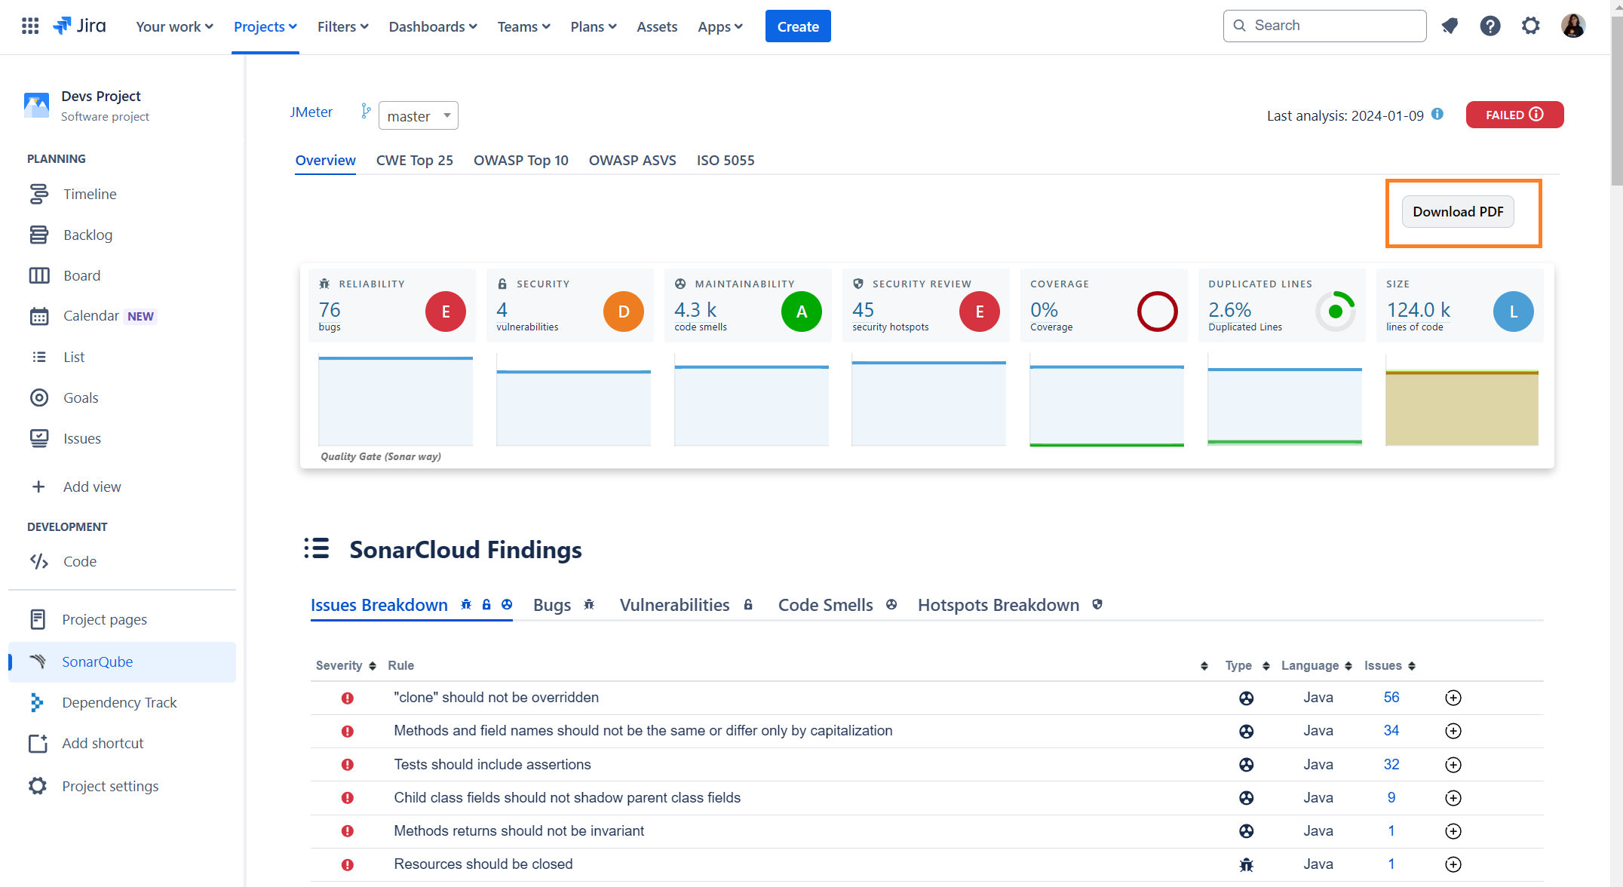Viewport: 1623px width, 887px height.
Task: Open the settings gear icon
Action: point(1530,26)
